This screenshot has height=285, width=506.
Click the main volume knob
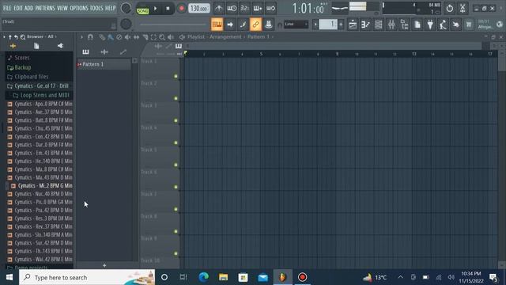coord(126,8)
